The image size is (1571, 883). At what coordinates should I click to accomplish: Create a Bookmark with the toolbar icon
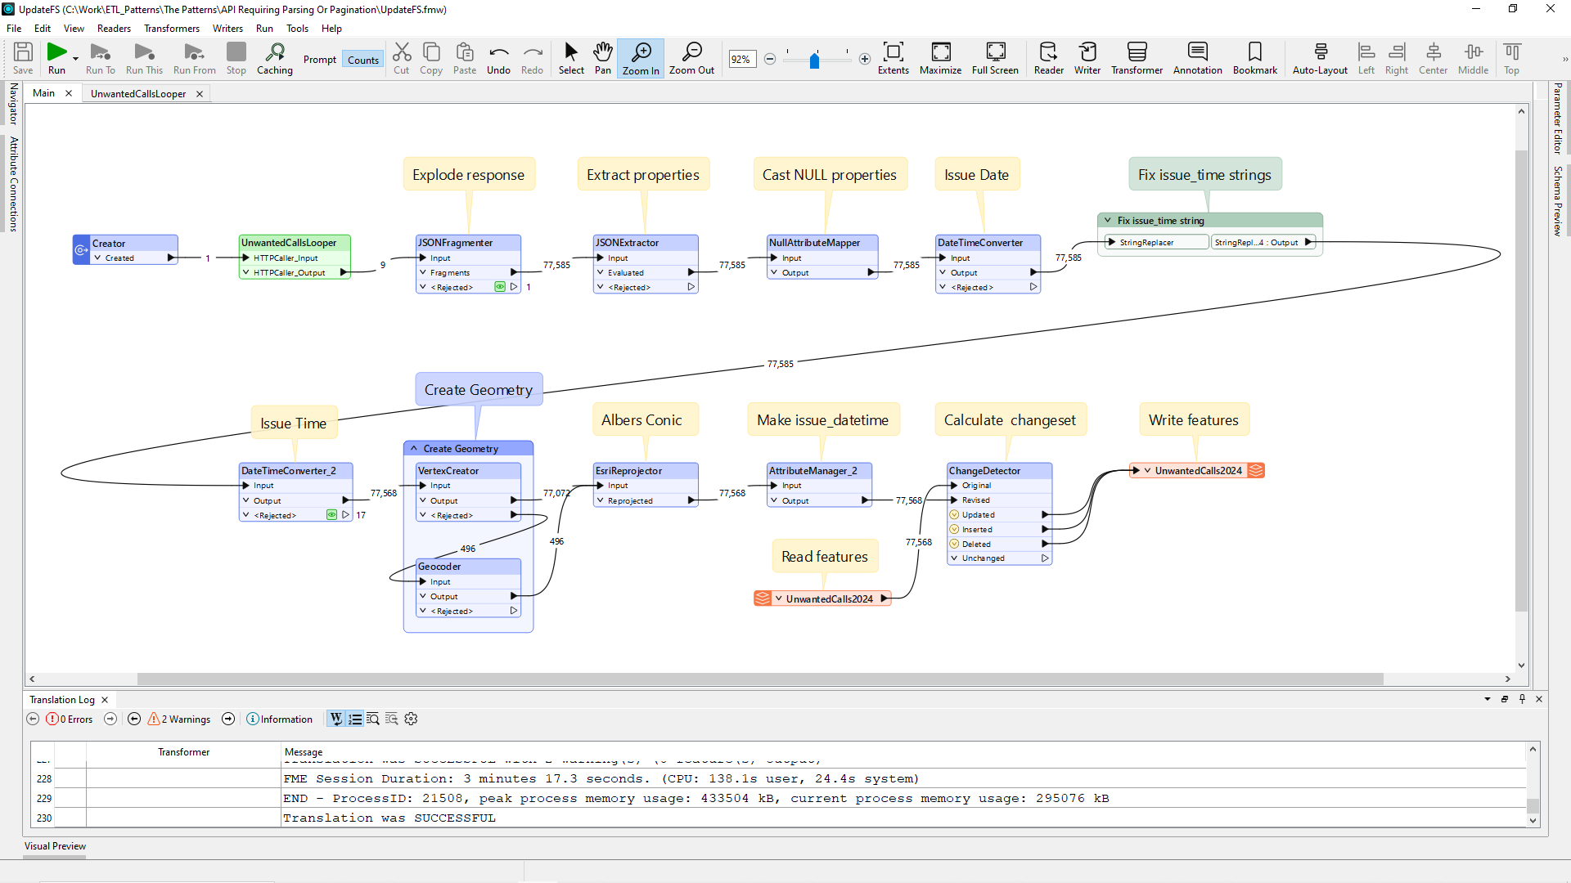(1254, 58)
